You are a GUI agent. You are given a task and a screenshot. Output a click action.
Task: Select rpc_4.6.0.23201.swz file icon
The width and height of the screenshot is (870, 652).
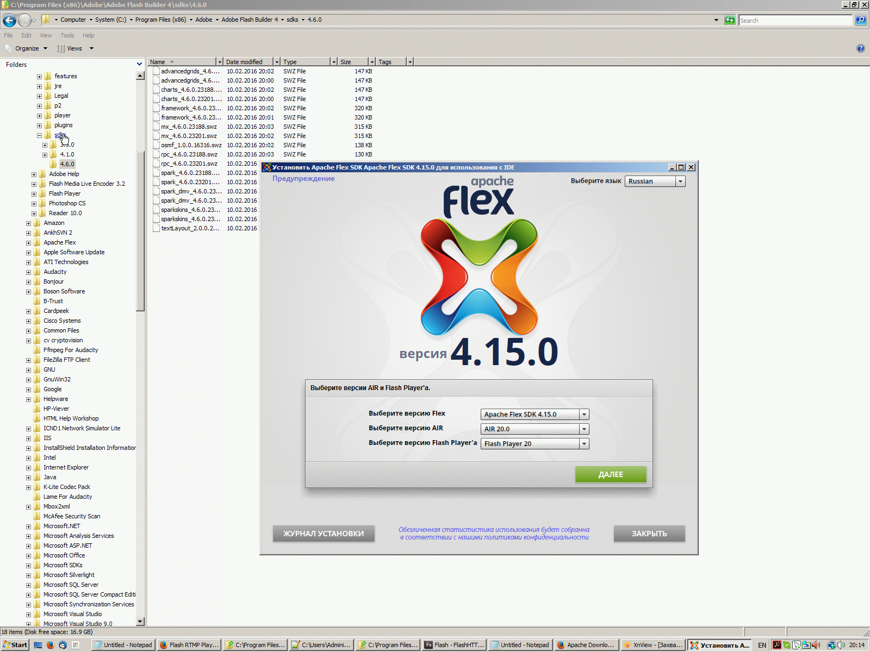click(x=157, y=164)
